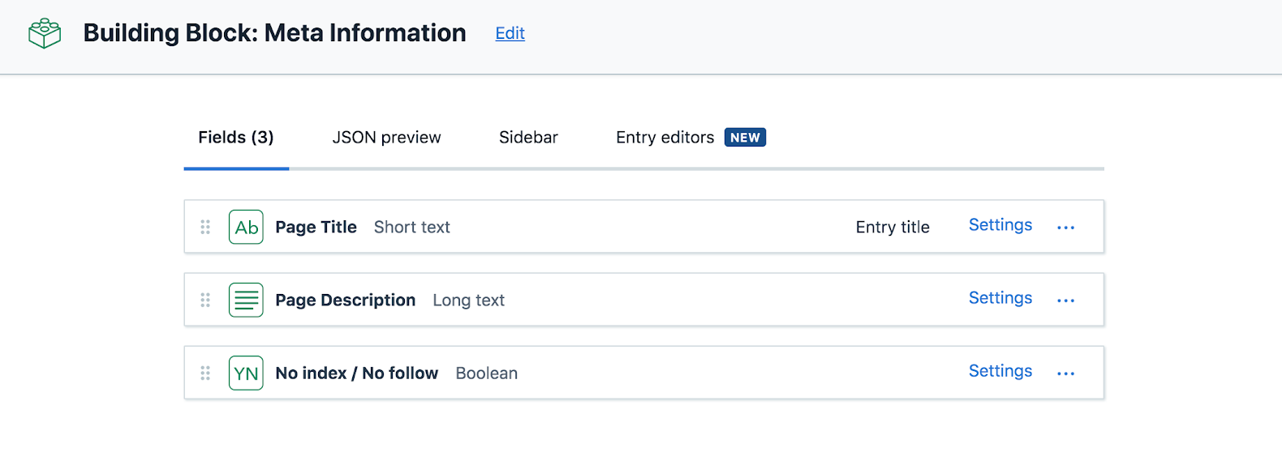Click the drag handle on Page Description row
1282x469 pixels.
[205, 301]
